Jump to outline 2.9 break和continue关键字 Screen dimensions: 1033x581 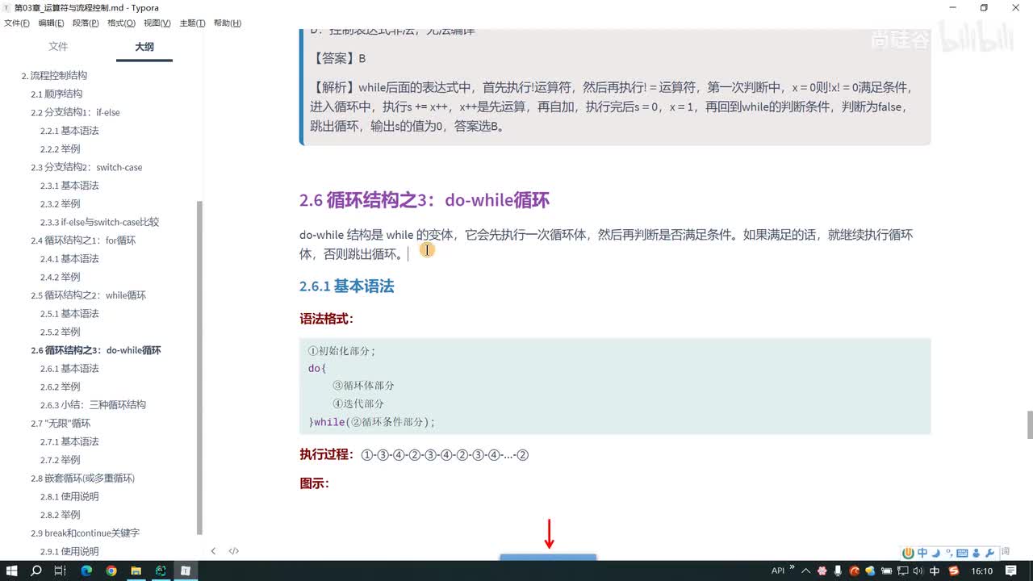click(x=85, y=533)
